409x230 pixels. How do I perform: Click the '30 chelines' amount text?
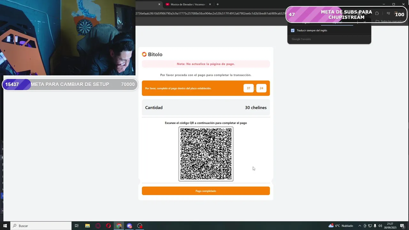256,108
